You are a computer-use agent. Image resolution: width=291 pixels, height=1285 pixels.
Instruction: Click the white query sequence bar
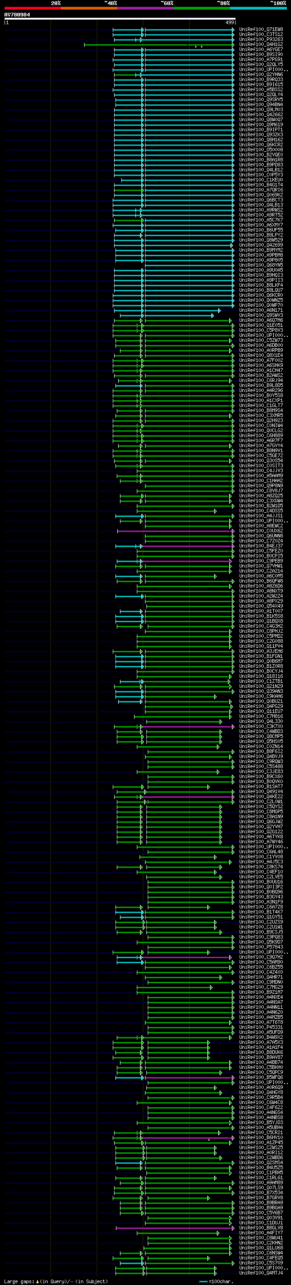pos(120,19)
